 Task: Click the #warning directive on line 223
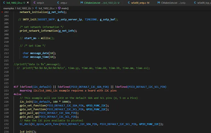pyautogui.click(x=26, y=91)
